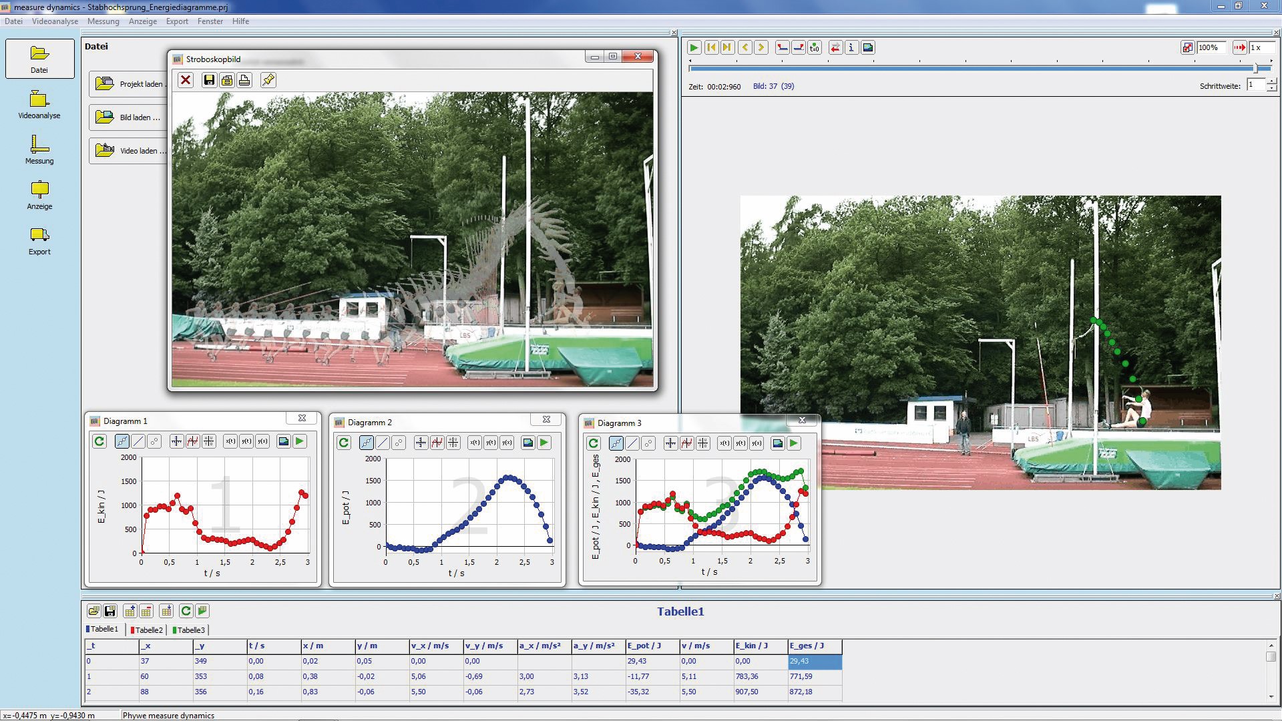Open the Videoanalyse menu
The width and height of the screenshot is (1282, 721).
tap(55, 21)
